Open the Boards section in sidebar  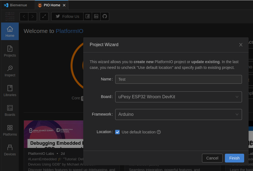point(10,111)
